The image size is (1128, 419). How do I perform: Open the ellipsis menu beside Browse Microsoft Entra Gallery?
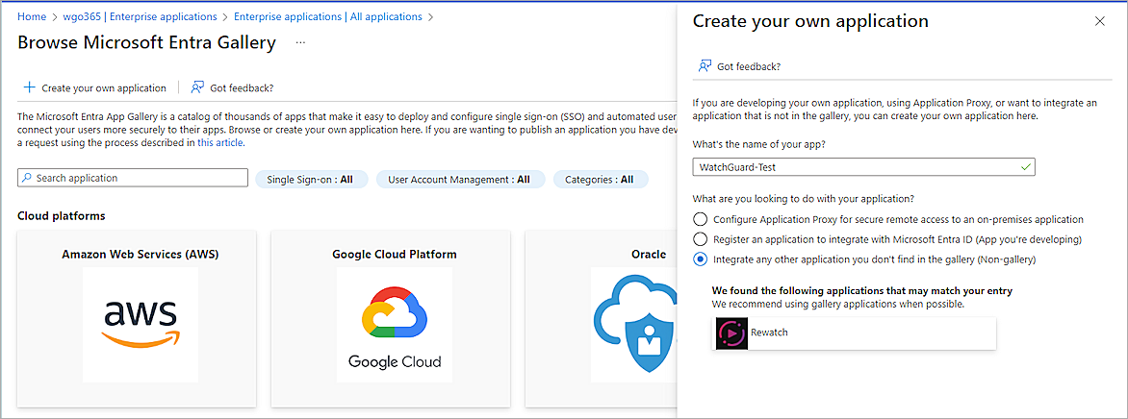point(300,43)
